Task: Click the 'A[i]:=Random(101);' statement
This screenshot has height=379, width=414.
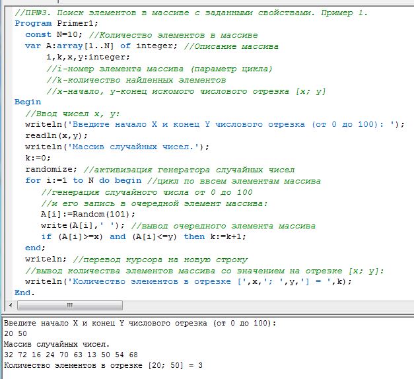Action: 87,214
